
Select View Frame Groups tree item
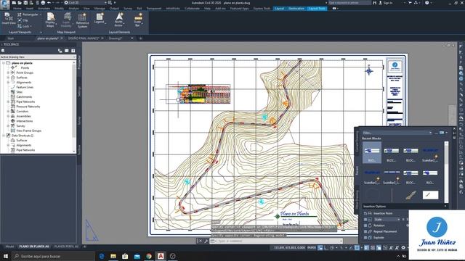[x=29, y=130]
